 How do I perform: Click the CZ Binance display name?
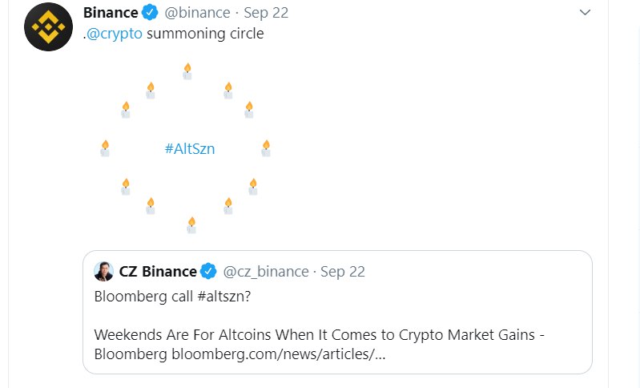(158, 271)
